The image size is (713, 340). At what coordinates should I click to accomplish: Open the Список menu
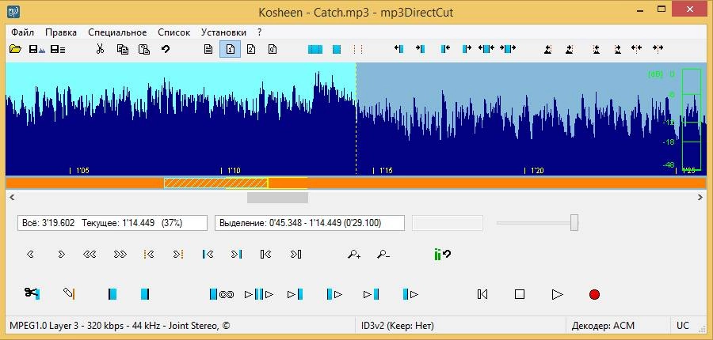pyautogui.click(x=174, y=32)
